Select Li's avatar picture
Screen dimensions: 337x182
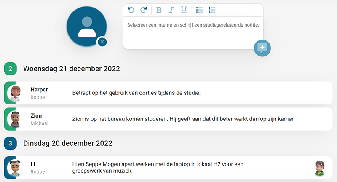click(16, 168)
